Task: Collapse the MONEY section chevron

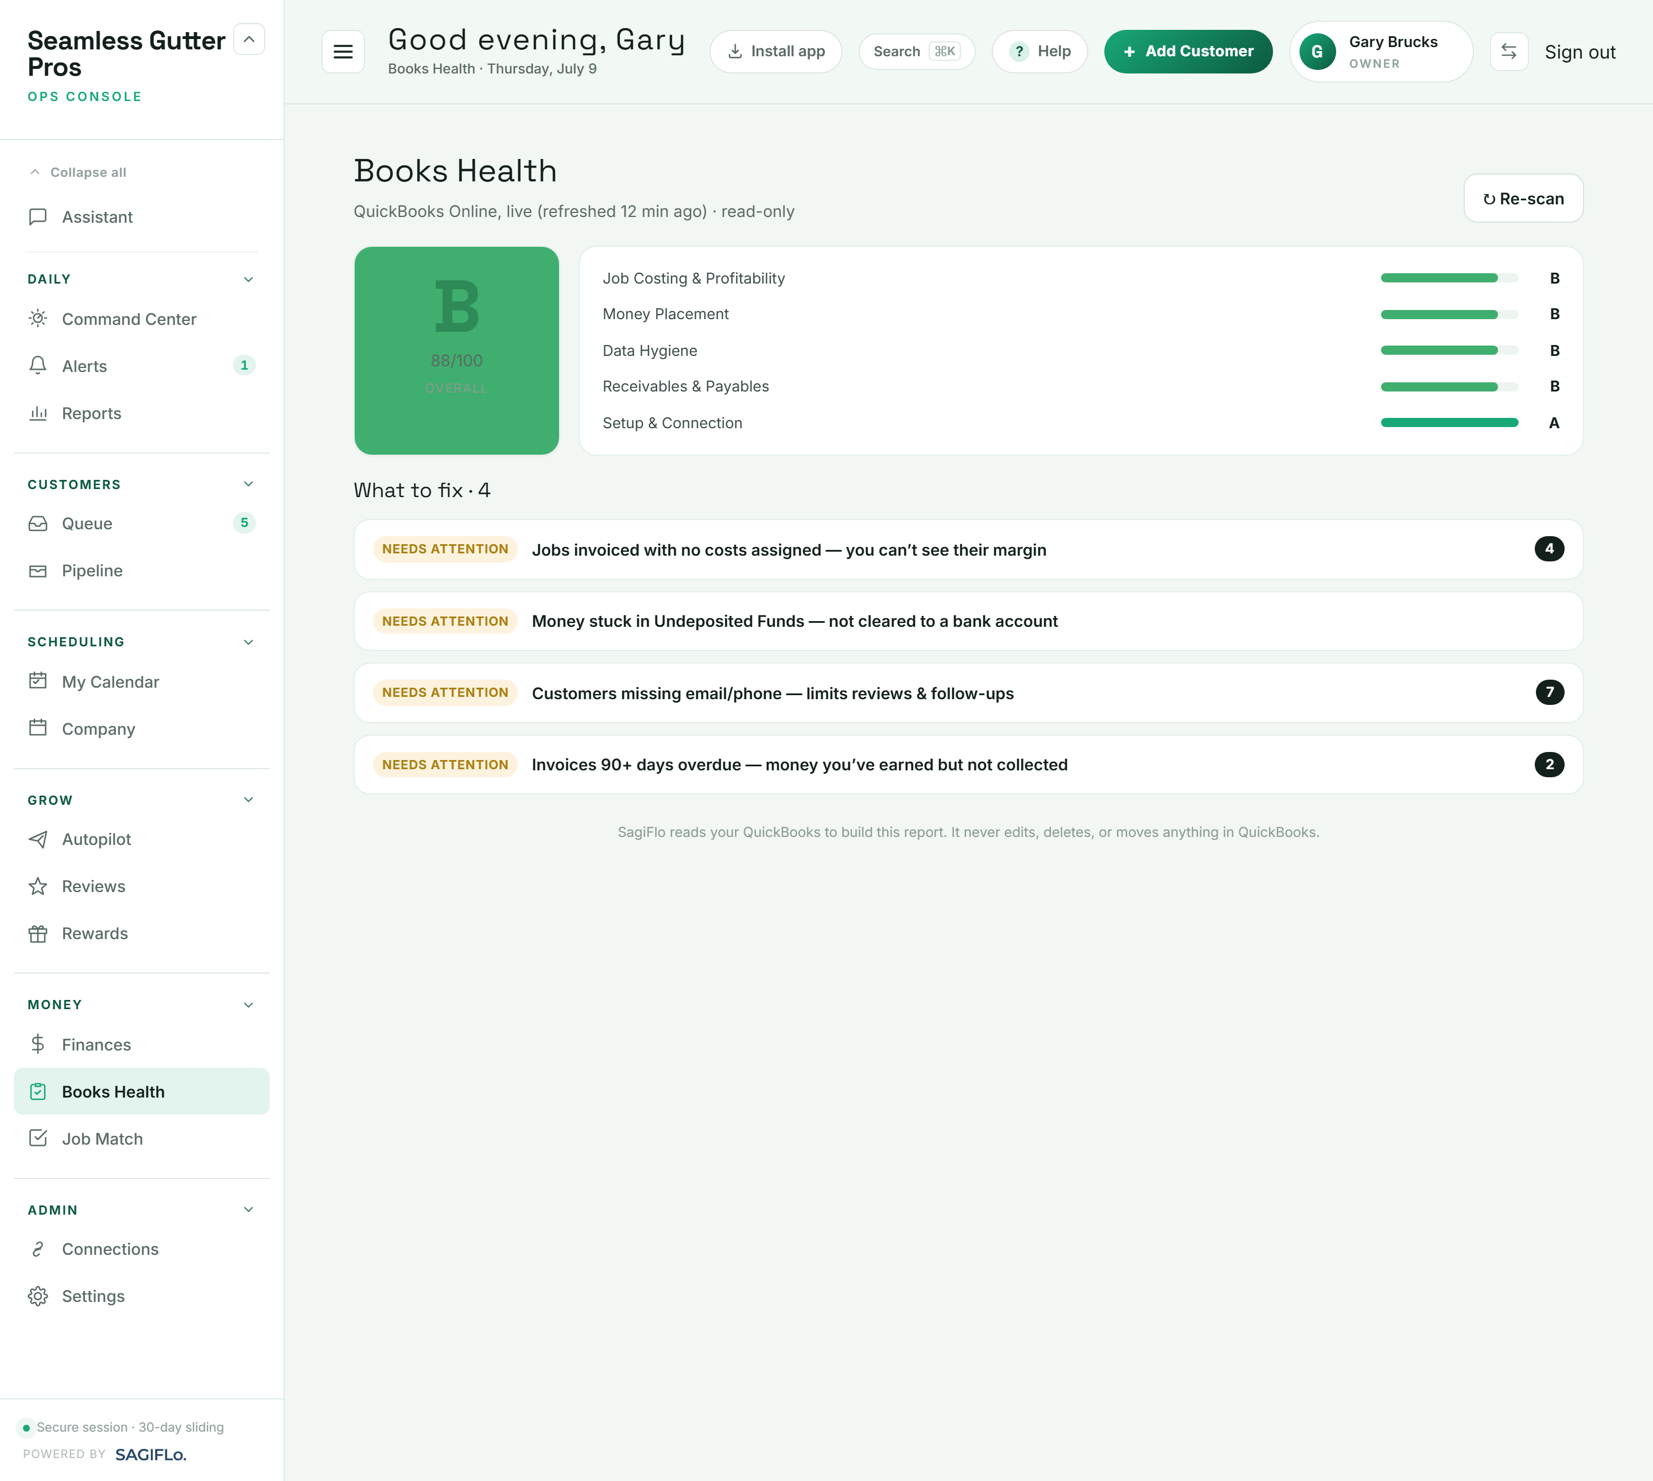Action: 249,1005
